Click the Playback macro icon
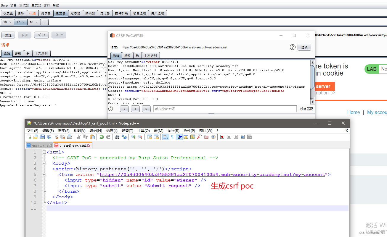Image resolution: width=387 pixels, height=237 pixels. (236, 137)
